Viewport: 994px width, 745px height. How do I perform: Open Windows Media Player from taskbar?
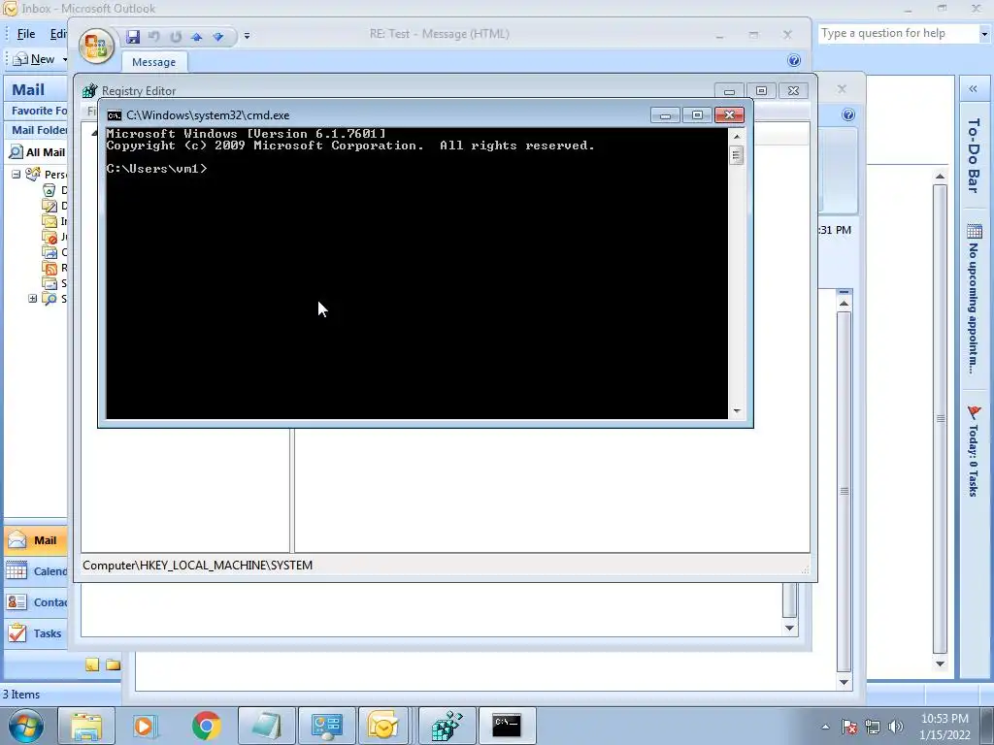pyautogui.click(x=144, y=726)
